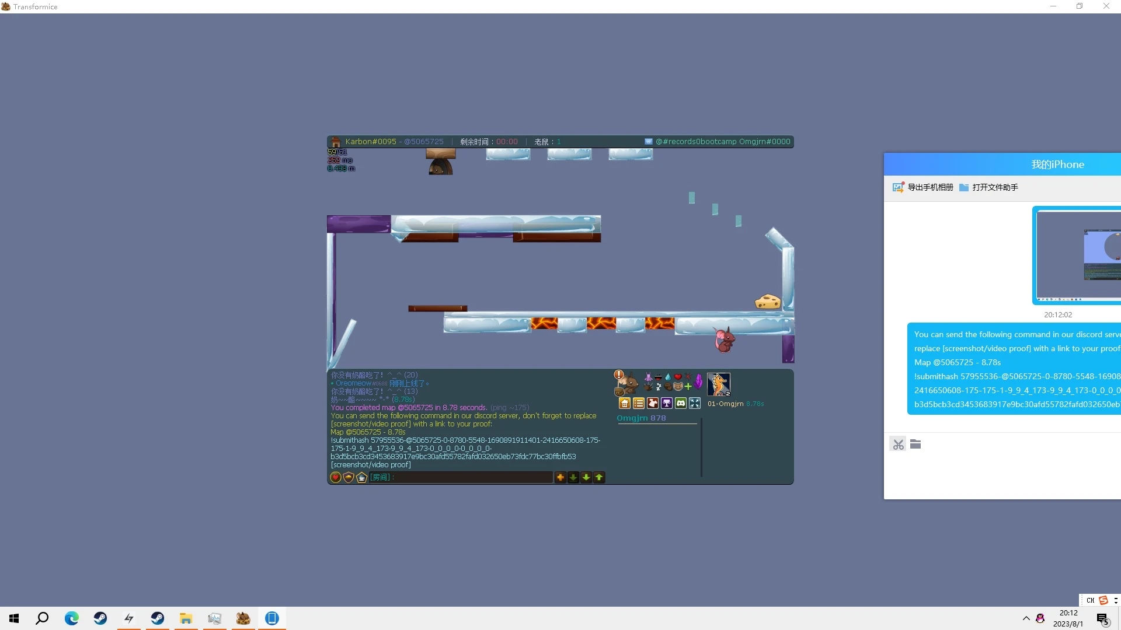Select the smiling mouse face emote
The height and width of the screenshot is (630, 1121).
(678, 386)
